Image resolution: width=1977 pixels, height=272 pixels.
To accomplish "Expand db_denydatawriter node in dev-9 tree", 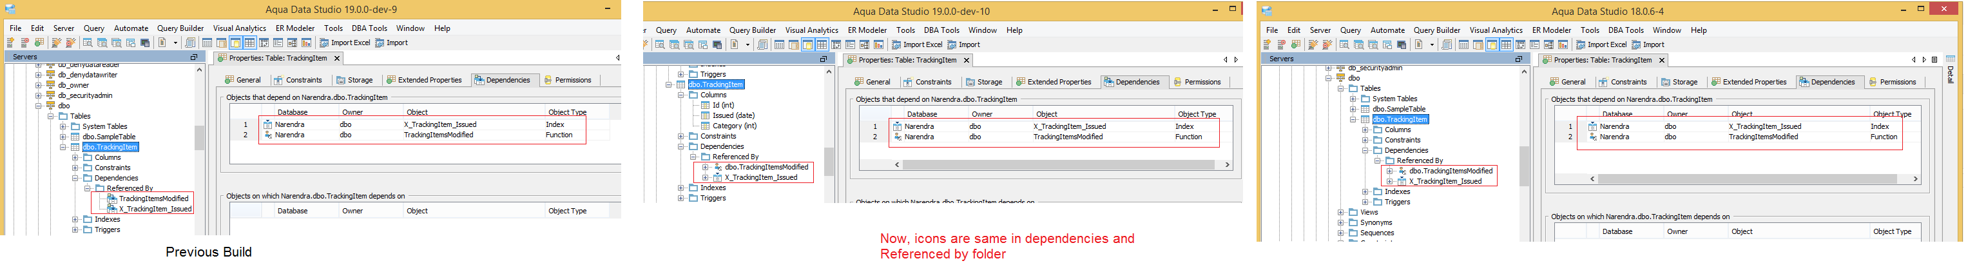I will point(39,75).
